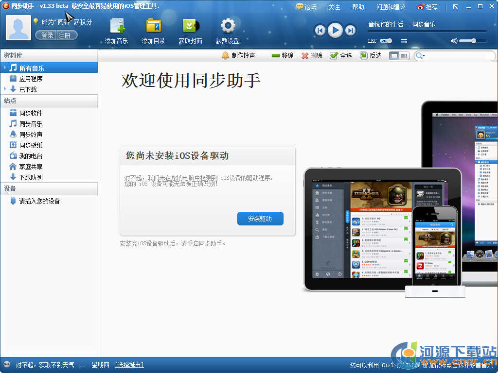The height and width of the screenshot is (373, 498).
Task: Click the play button in player
Action: 335,30
